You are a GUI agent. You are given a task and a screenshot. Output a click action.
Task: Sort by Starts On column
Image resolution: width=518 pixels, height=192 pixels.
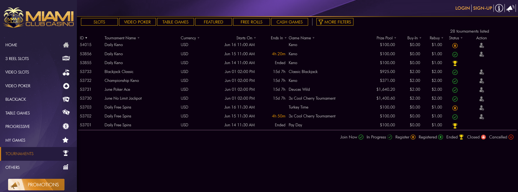point(246,38)
